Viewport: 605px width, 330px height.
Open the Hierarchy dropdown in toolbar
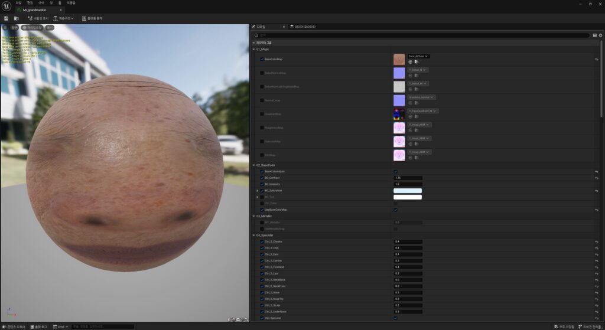63,18
